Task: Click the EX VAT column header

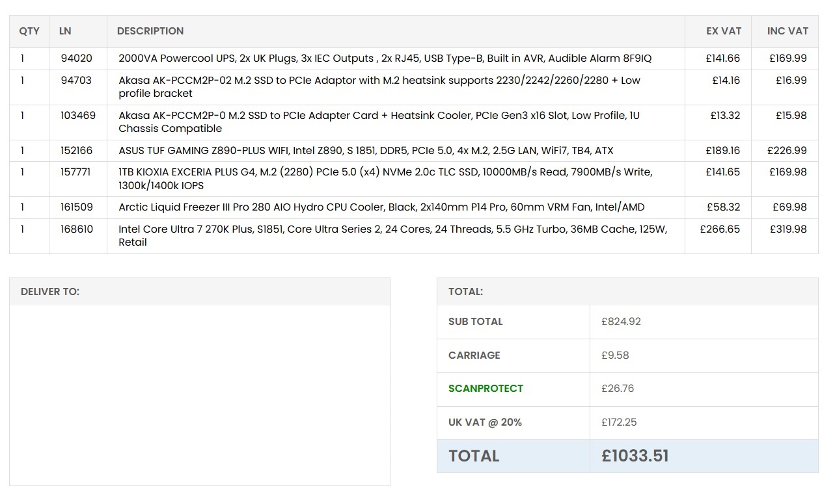Action: 724,31
